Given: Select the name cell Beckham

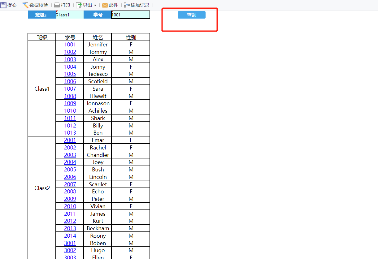Looking at the screenshot, I should pos(98,228).
